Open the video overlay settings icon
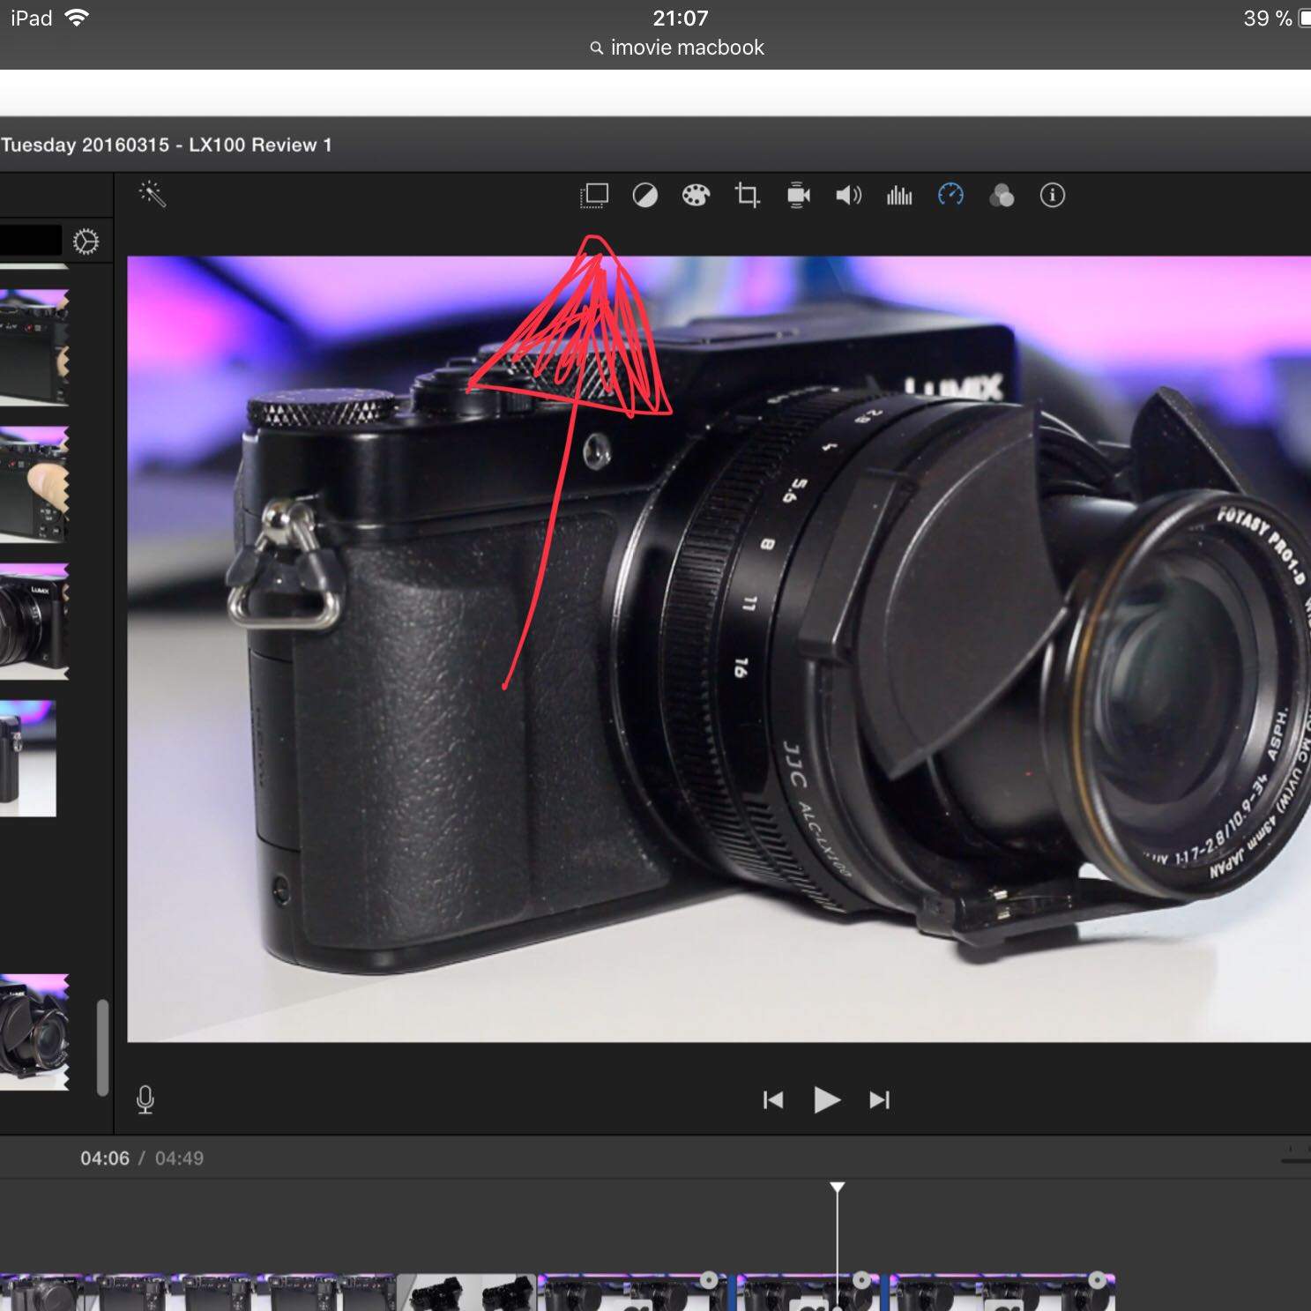 pos(594,195)
